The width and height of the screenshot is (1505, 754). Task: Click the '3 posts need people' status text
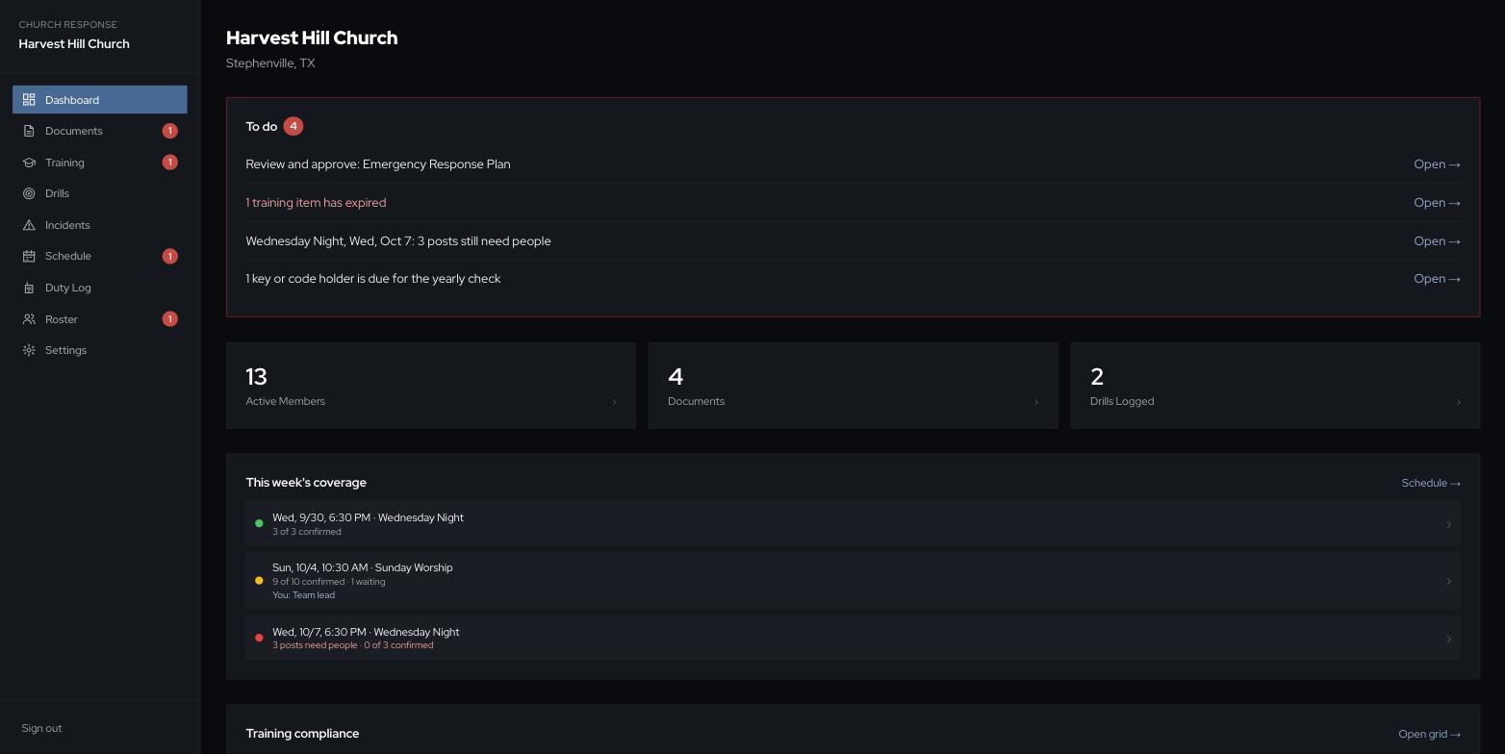coord(315,645)
